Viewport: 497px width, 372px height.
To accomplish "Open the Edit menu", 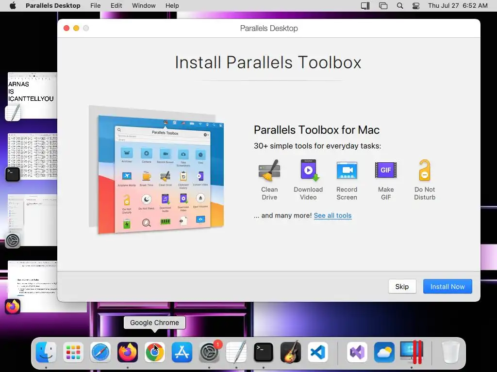I will pyautogui.click(x=116, y=6).
